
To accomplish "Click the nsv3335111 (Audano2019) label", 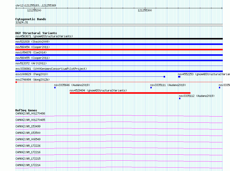I will tap(168, 85).
